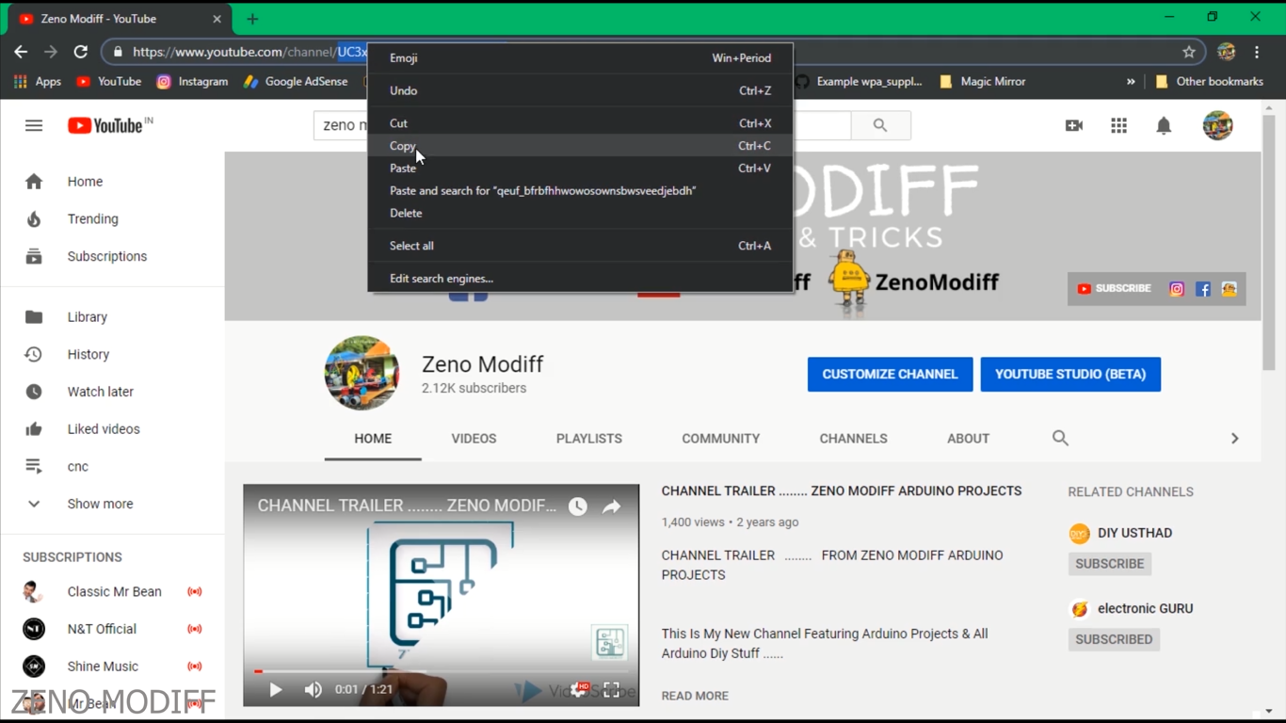Open the channel search magnifier
1286x723 pixels.
(1060, 438)
